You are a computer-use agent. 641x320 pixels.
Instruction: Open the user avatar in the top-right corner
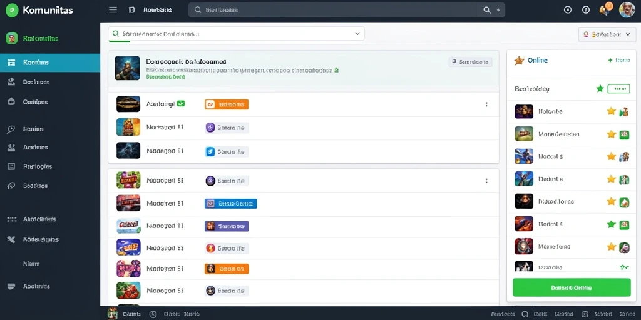[x=627, y=10]
